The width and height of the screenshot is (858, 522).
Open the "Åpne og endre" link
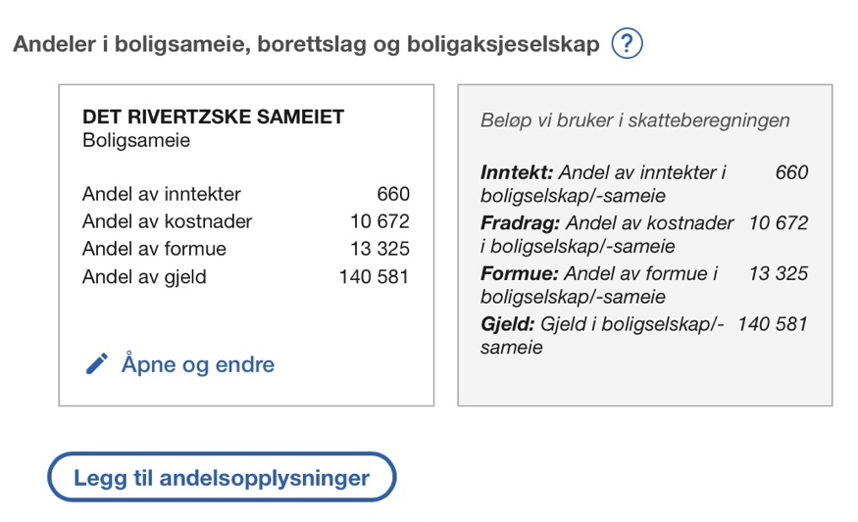click(197, 364)
